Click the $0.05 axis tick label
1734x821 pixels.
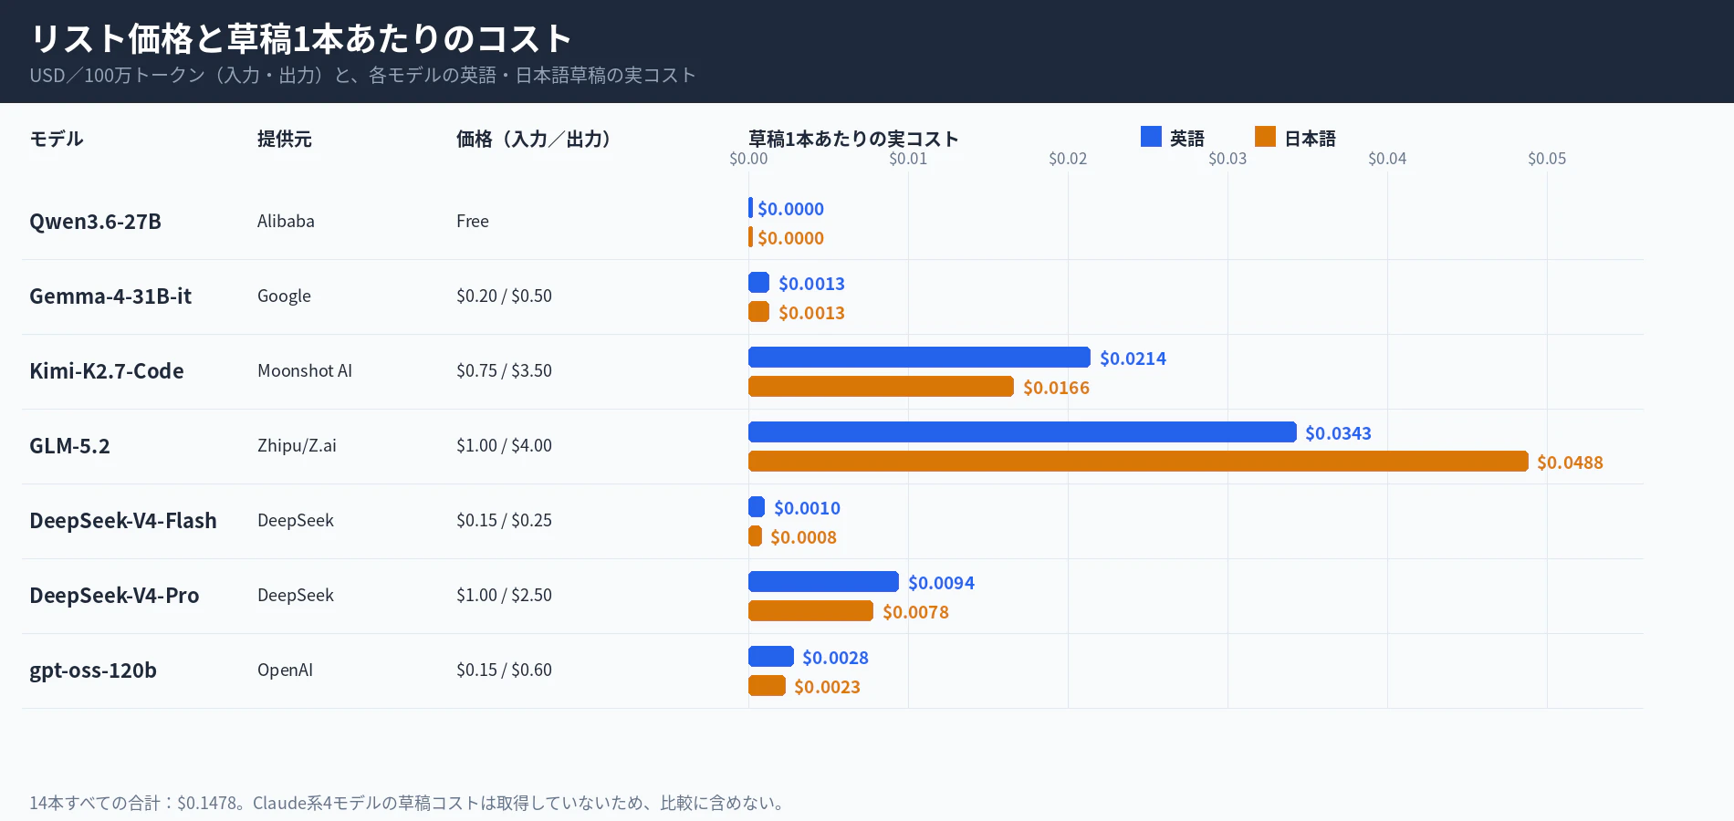point(1547,159)
